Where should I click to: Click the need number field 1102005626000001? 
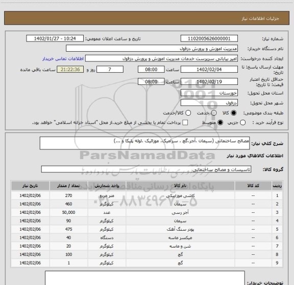[x=209, y=38]
